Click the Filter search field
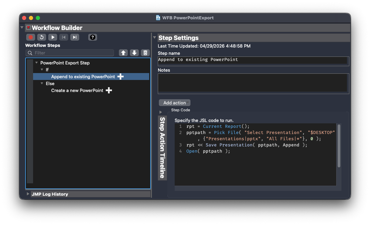 [x=70, y=53]
